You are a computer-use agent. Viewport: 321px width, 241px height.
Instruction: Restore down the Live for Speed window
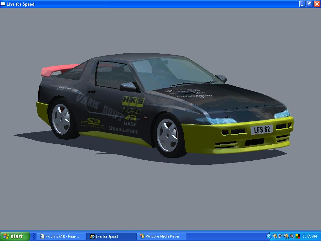310,4
